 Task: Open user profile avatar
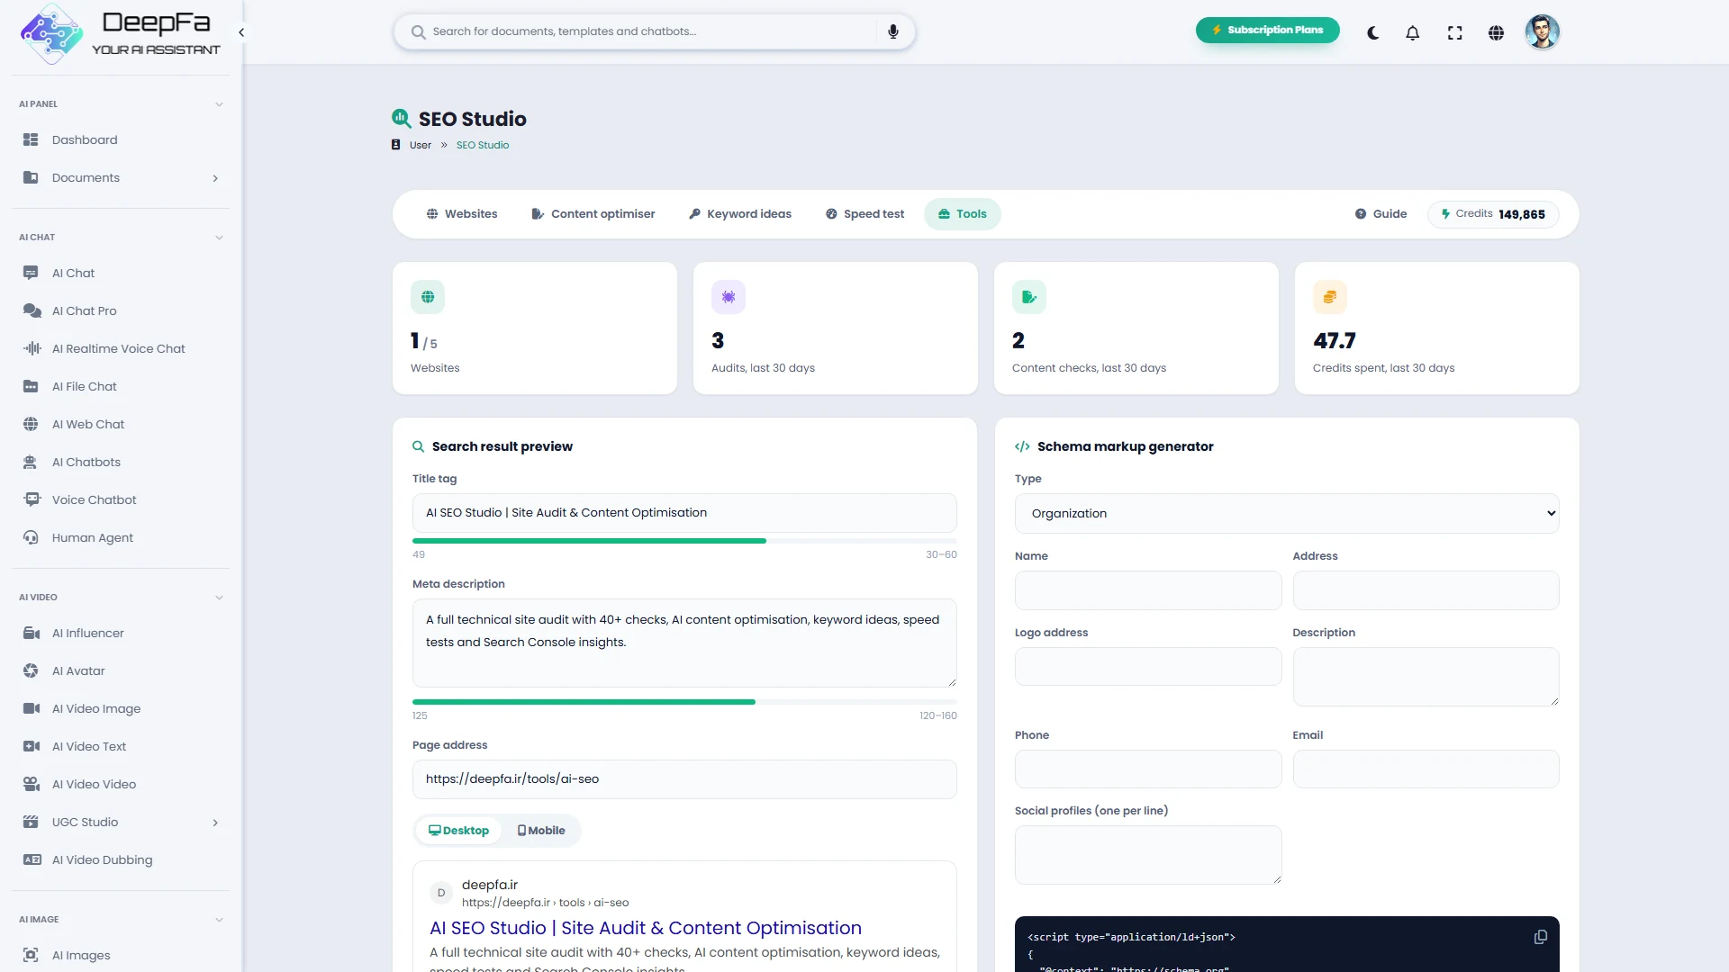1542,32
